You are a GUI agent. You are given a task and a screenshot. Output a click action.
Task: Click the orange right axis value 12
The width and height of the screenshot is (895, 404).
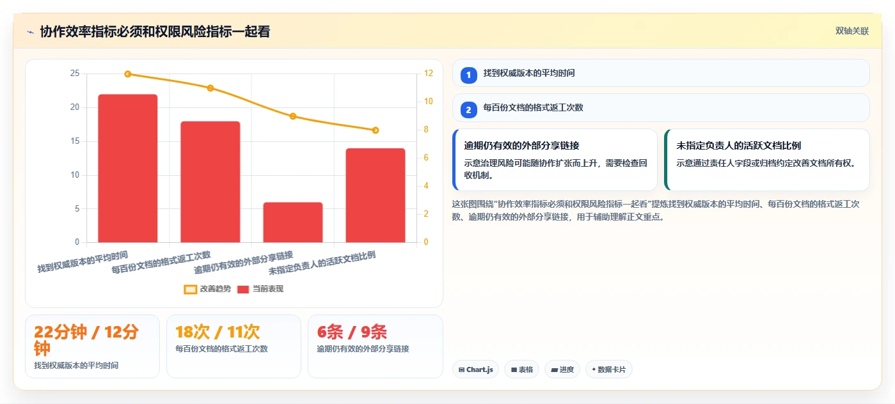pyautogui.click(x=429, y=74)
